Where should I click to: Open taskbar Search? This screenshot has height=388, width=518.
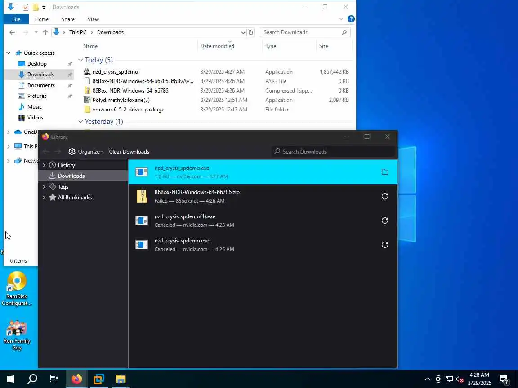click(x=32, y=379)
